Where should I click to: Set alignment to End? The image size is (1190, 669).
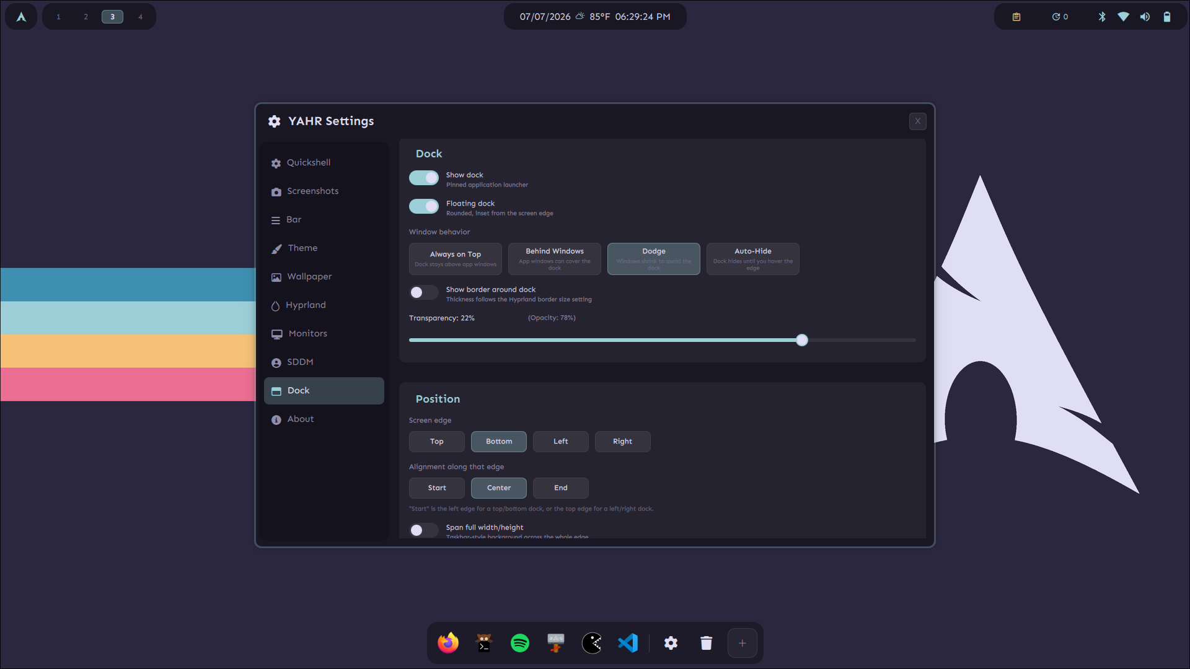(561, 488)
